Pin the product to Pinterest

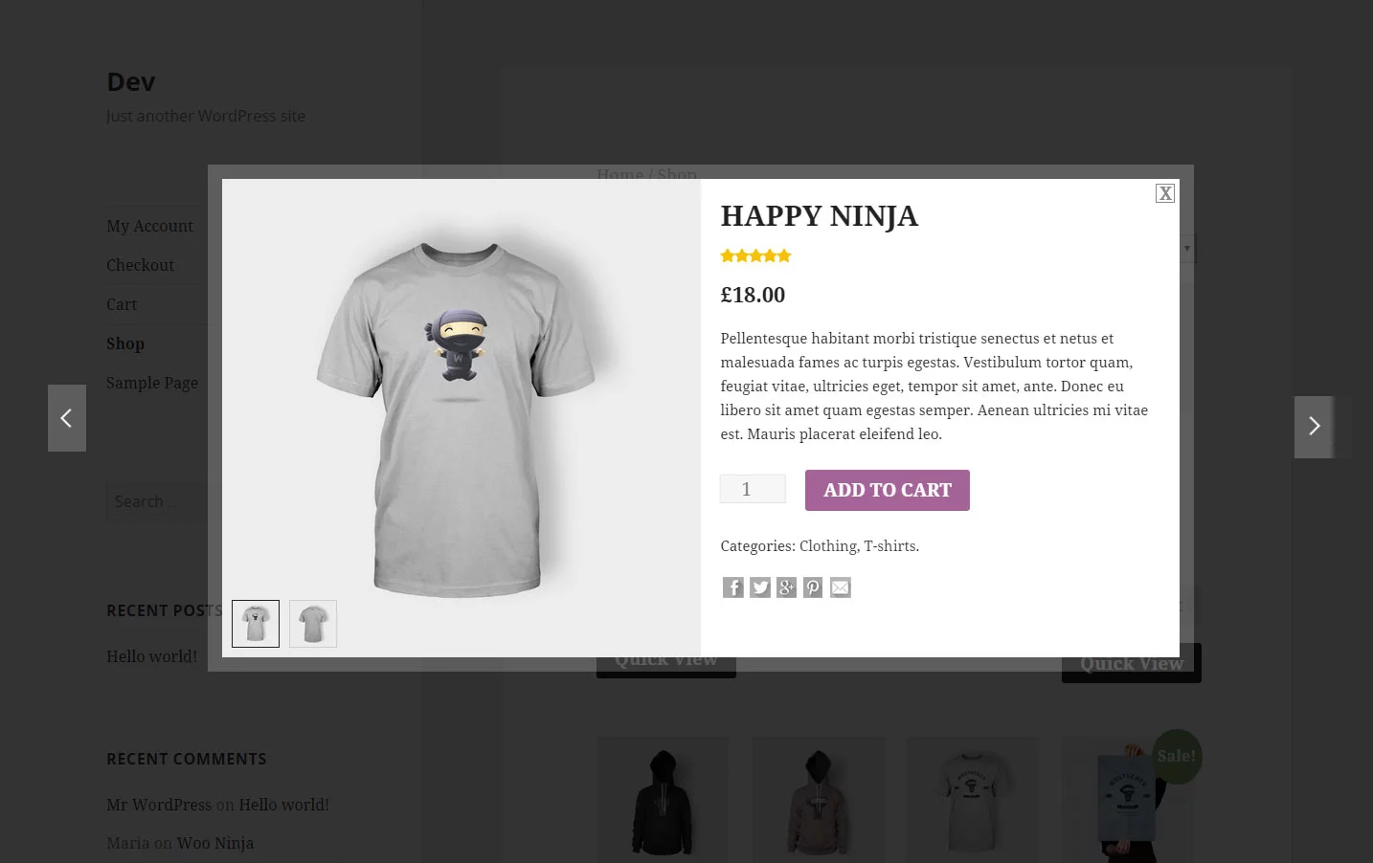[813, 586]
